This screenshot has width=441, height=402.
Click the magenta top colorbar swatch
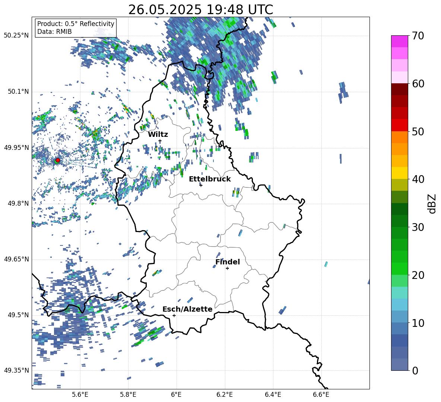399,42
